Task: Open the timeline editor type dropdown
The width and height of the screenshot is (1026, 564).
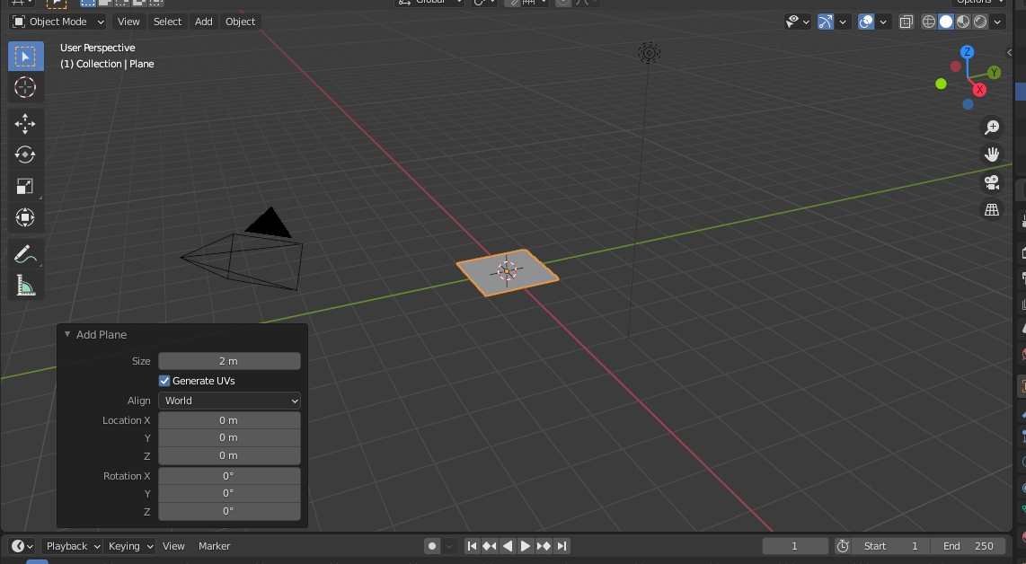Action: coord(22,546)
